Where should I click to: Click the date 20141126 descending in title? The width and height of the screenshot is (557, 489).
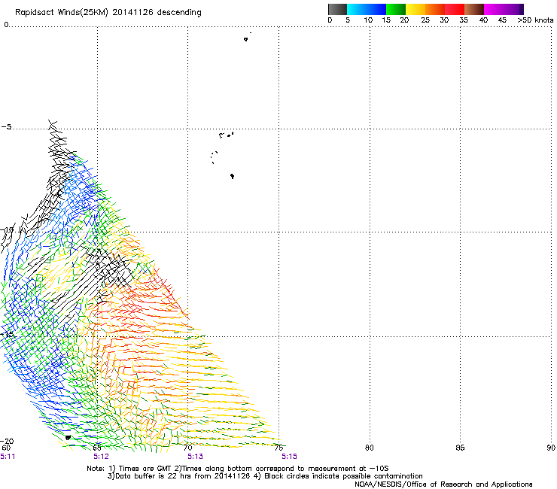[157, 13]
